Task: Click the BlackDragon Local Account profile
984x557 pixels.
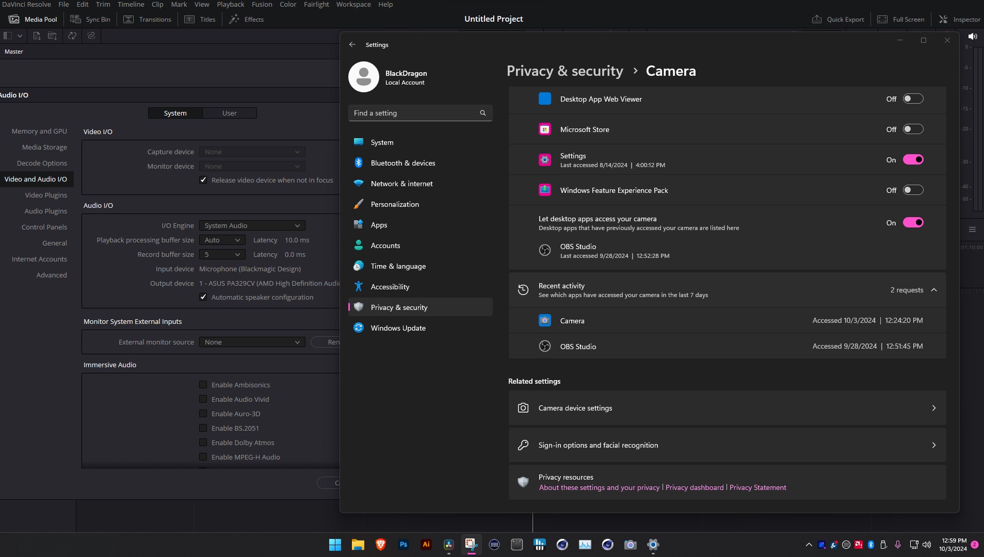Action: pyautogui.click(x=388, y=77)
